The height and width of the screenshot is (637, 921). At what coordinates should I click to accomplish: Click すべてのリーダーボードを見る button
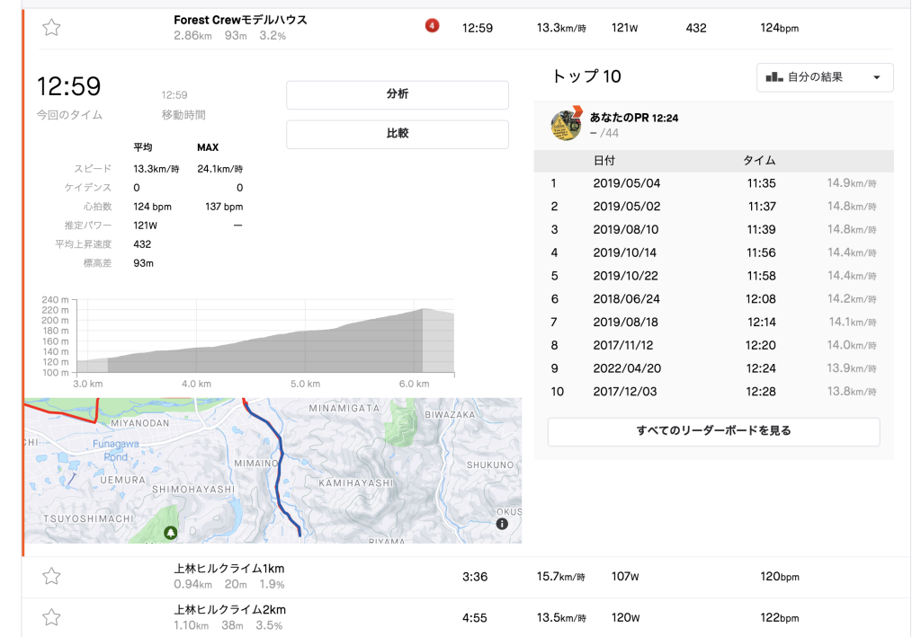click(x=713, y=431)
